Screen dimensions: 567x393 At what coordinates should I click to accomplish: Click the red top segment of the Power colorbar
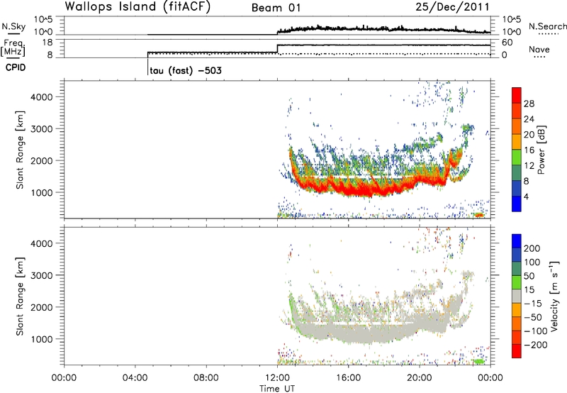[517, 95]
